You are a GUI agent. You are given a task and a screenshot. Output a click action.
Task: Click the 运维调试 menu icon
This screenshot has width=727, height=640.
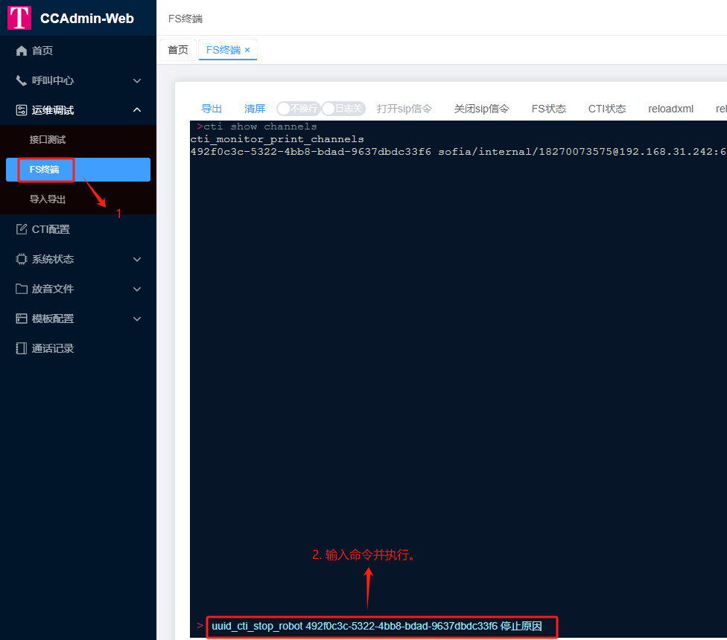coord(22,110)
